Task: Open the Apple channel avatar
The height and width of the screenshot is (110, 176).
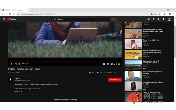Action: coord(10,79)
